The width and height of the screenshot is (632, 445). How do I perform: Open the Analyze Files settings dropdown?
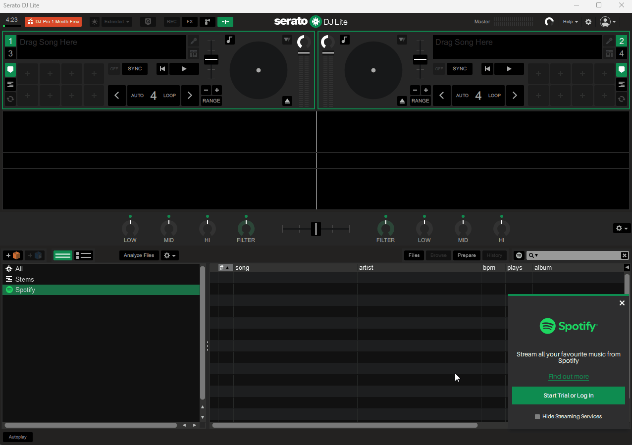click(x=169, y=255)
